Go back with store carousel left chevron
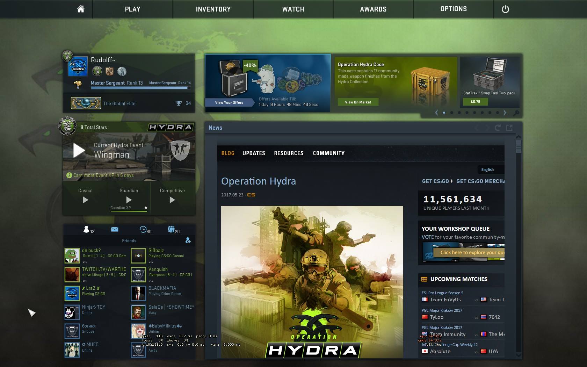Viewport: 587px width, 367px height. 436,113
